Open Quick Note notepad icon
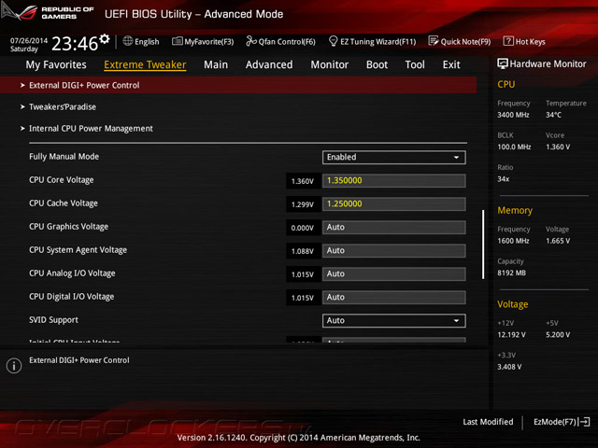 click(434, 41)
